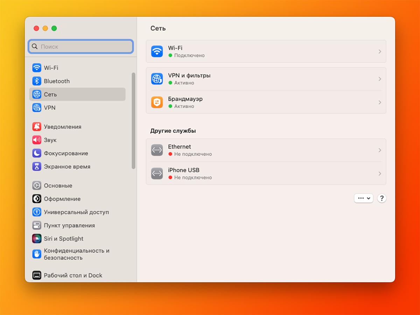
Task: Expand VPN и фильтры row chevron
Action: 380,79
